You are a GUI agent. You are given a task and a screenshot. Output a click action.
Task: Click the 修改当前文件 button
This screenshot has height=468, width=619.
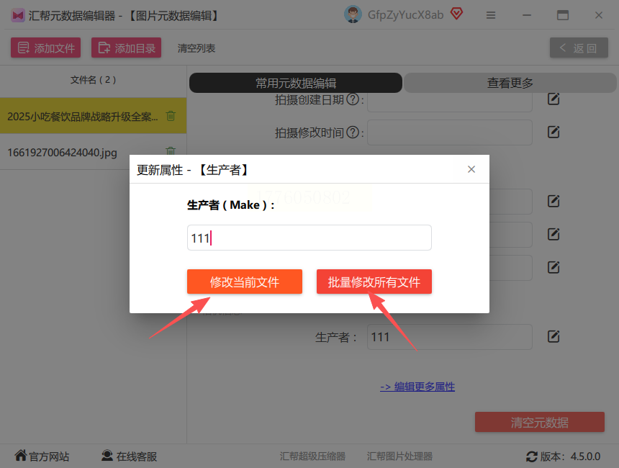click(245, 282)
